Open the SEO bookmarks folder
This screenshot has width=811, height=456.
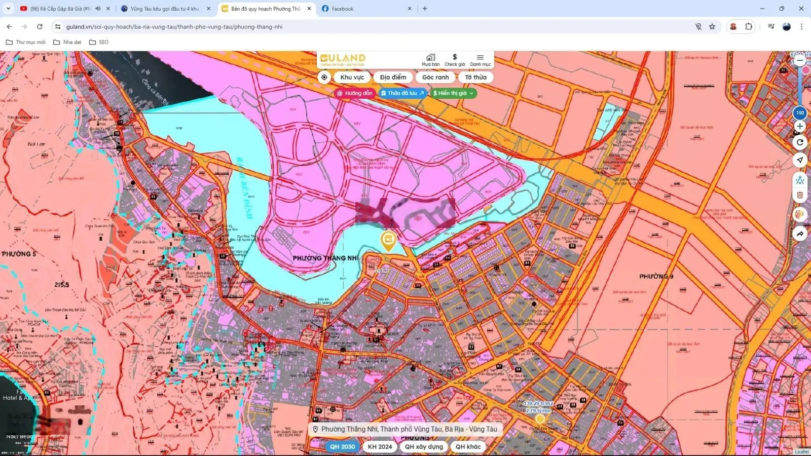(x=99, y=42)
